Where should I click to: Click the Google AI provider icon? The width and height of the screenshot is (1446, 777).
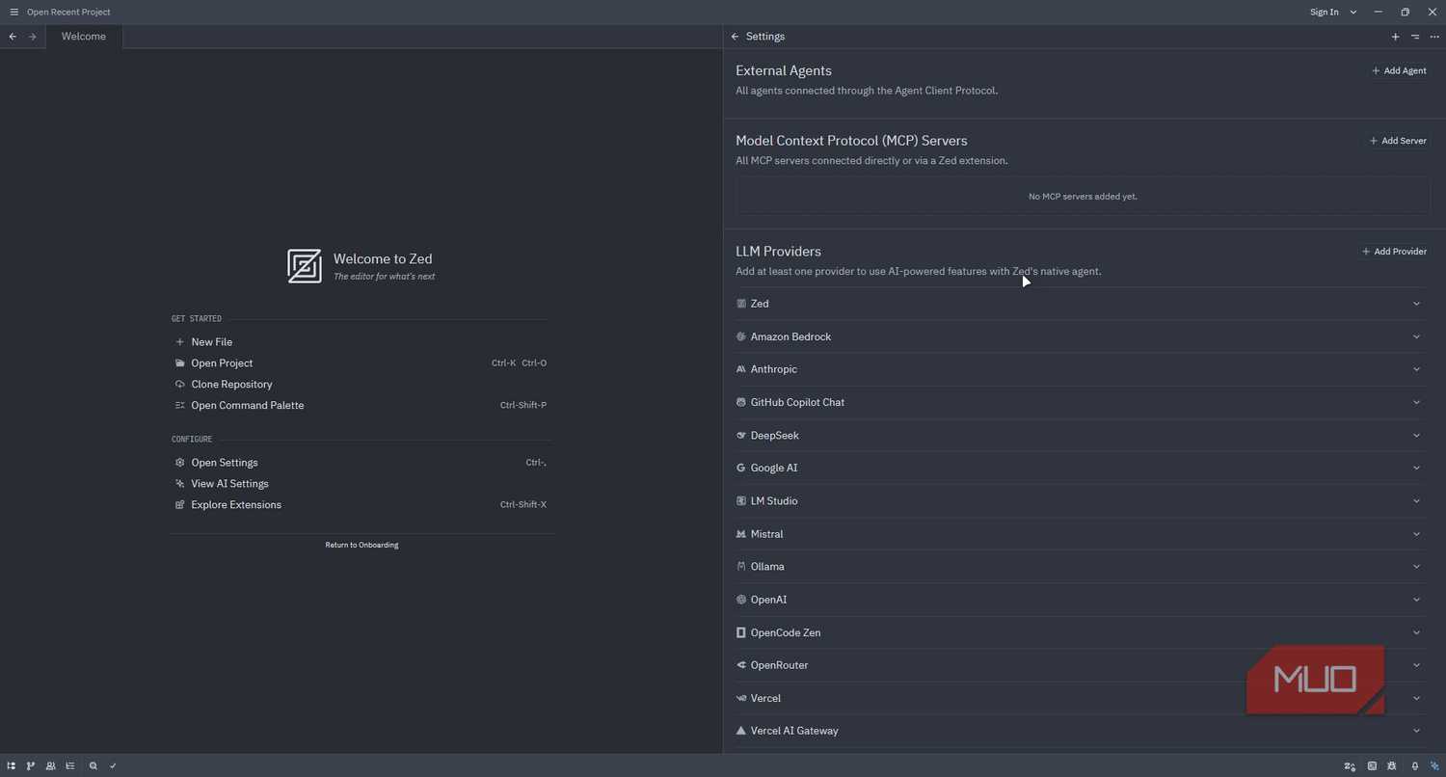pyautogui.click(x=740, y=468)
